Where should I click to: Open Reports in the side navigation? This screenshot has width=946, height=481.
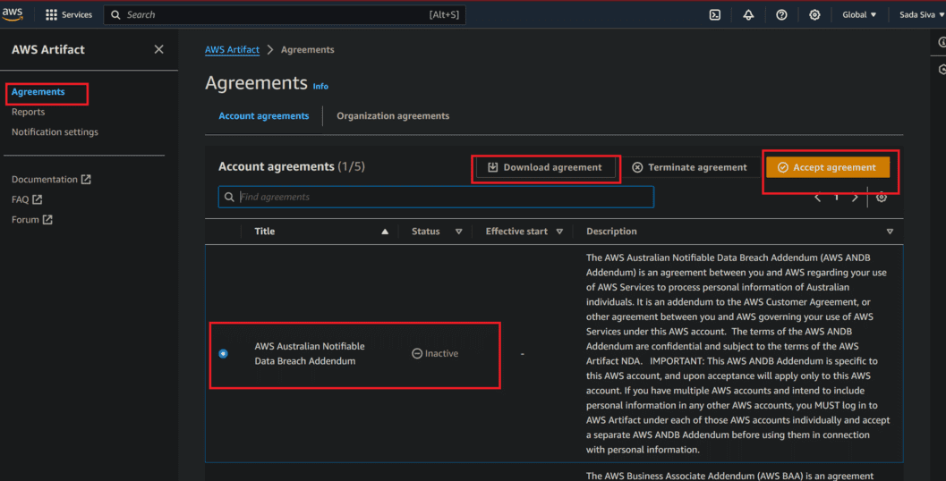28,112
